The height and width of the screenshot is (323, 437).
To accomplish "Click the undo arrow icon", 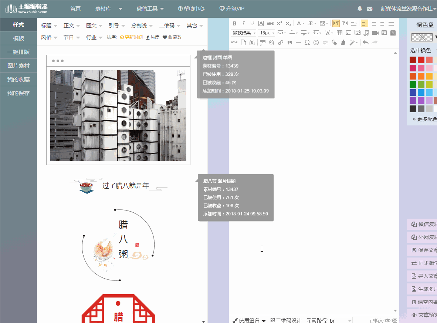I will coord(365,43).
